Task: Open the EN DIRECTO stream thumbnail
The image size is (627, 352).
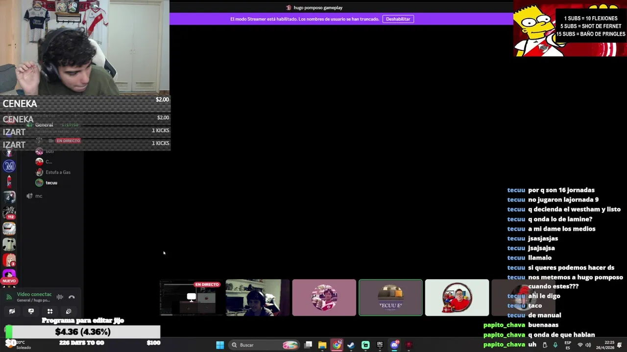Action: [191, 298]
